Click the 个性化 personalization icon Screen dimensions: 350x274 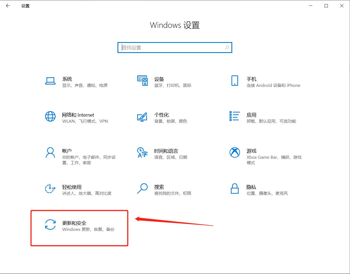(x=142, y=117)
